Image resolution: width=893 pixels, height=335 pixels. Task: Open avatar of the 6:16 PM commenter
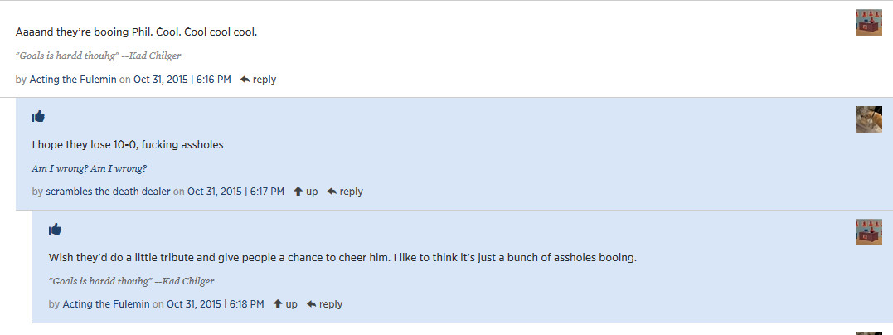868,22
